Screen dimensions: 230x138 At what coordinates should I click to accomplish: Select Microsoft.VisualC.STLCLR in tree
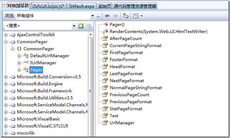click(42, 126)
